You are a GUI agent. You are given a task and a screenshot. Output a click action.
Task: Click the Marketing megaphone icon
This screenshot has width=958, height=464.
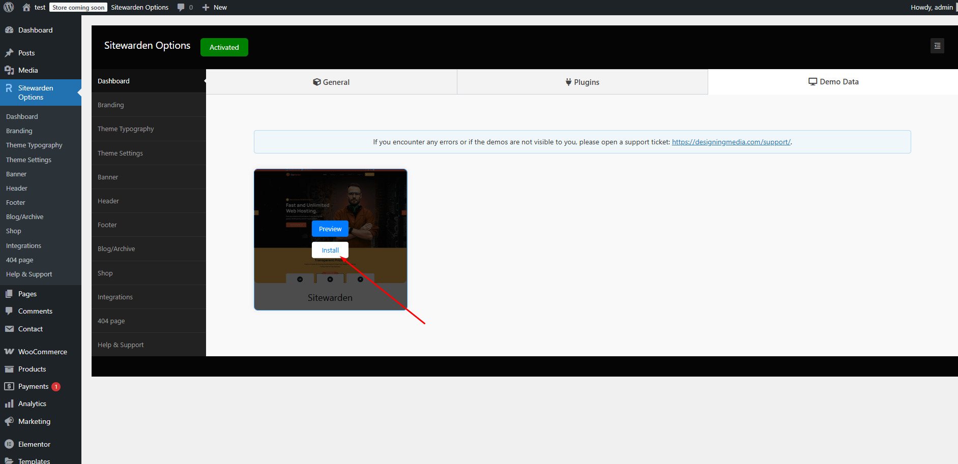[9, 421]
